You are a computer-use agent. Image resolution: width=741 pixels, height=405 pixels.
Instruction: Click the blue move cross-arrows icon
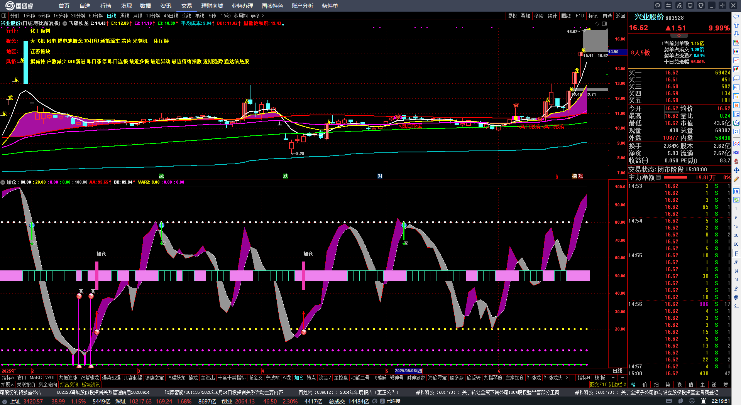736,170
